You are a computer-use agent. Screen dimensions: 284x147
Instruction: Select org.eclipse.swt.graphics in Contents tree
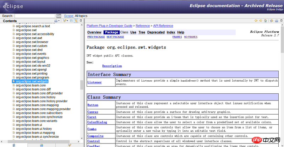(x=32, y=58)
